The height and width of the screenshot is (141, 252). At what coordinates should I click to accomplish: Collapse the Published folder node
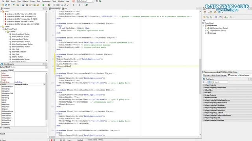click(x=6, y=32)
